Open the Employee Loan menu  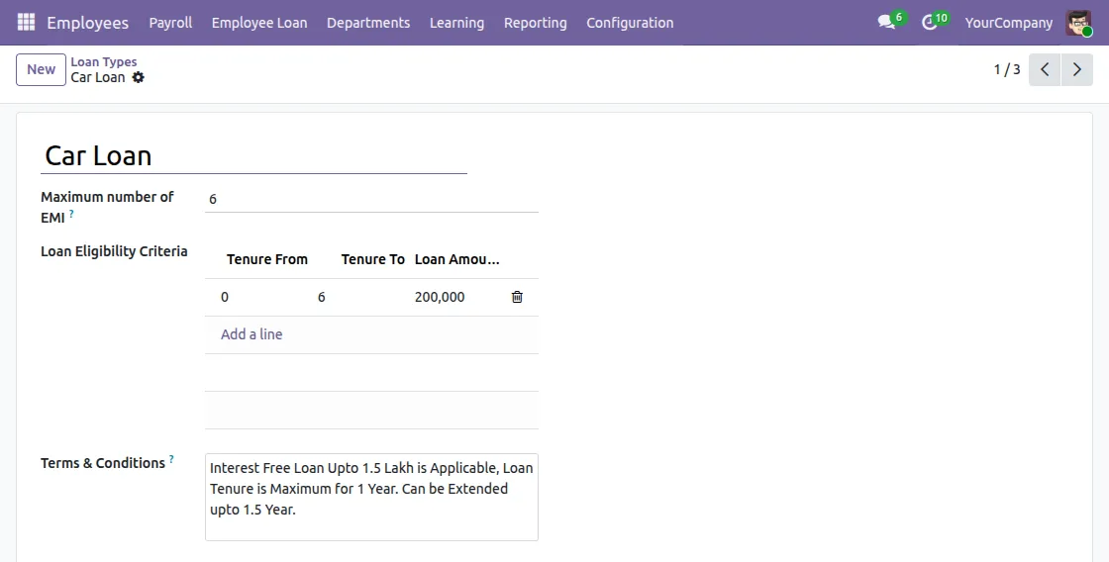point(259,23)
